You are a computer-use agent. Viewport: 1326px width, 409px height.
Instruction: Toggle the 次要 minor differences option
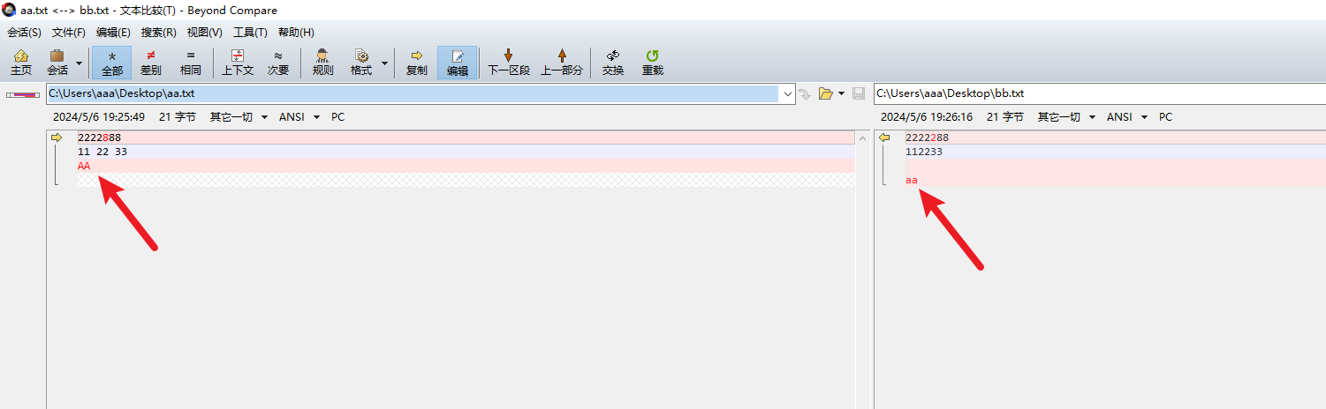click(x=278, y=63)
